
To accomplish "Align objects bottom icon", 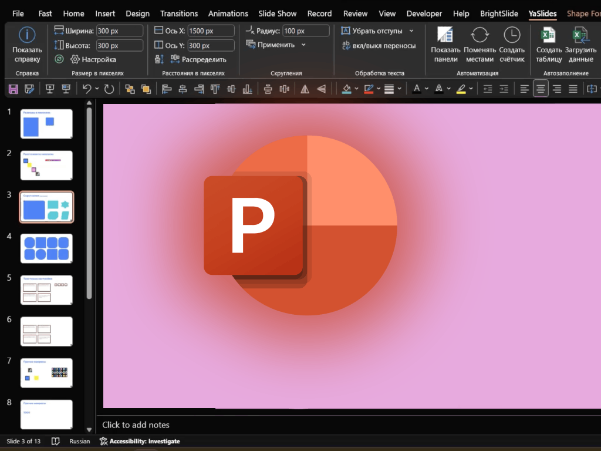I will pyautogui.click(x=247, y=89).
